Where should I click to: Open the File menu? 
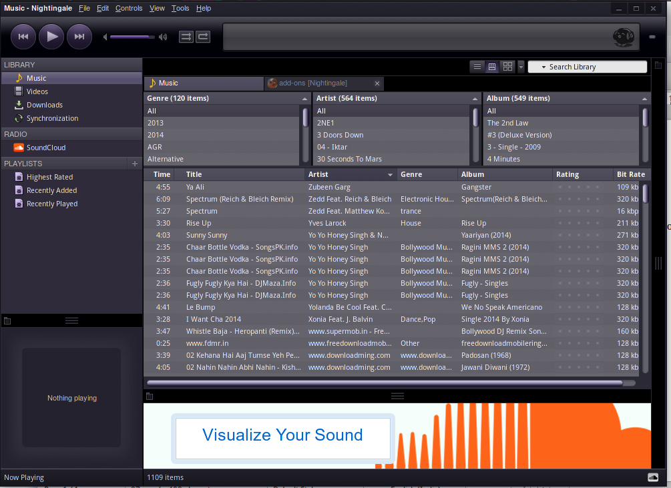coord(84,8)
